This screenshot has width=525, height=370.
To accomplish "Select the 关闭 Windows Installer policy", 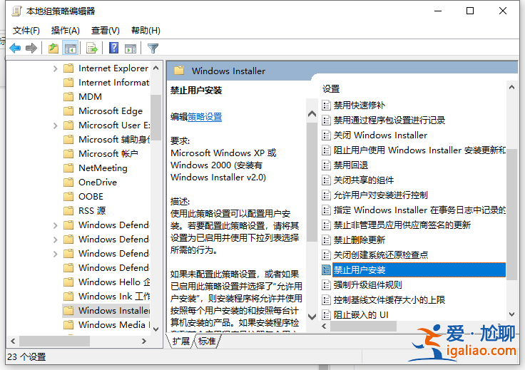I will coord(380,135).
